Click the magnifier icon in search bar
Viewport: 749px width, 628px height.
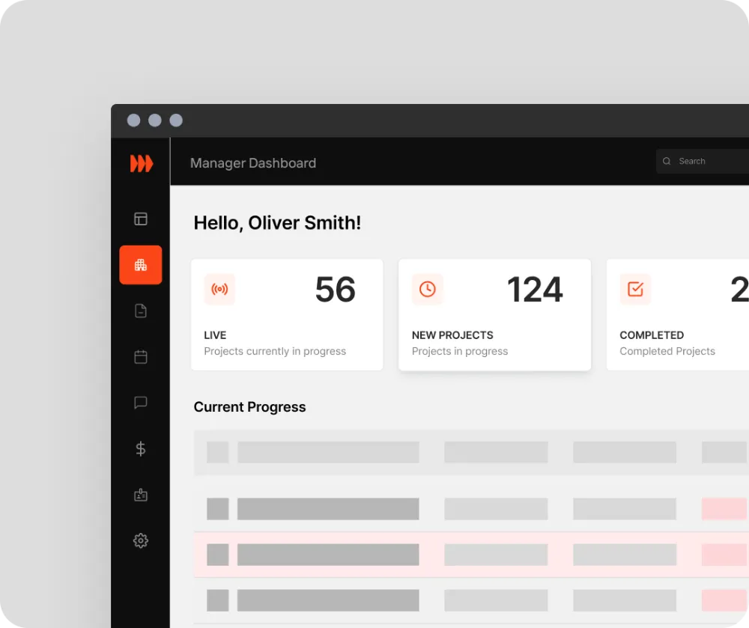click(x=667, y=161)
